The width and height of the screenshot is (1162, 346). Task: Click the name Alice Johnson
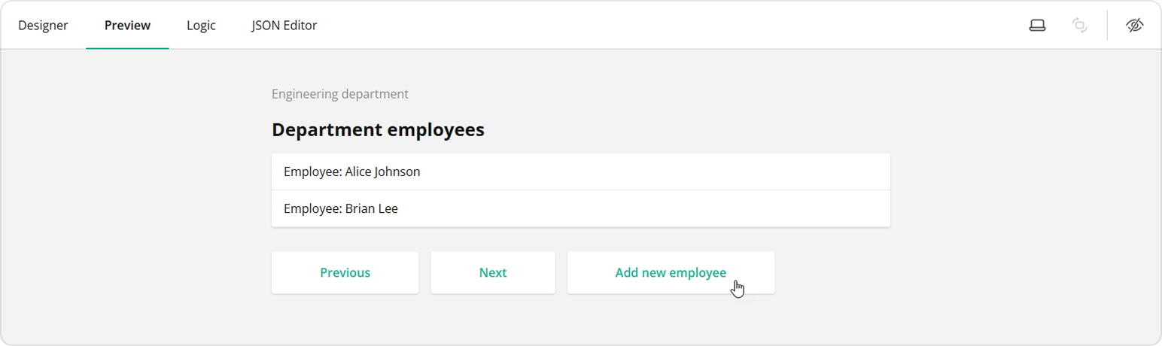(x=382, y=171)
